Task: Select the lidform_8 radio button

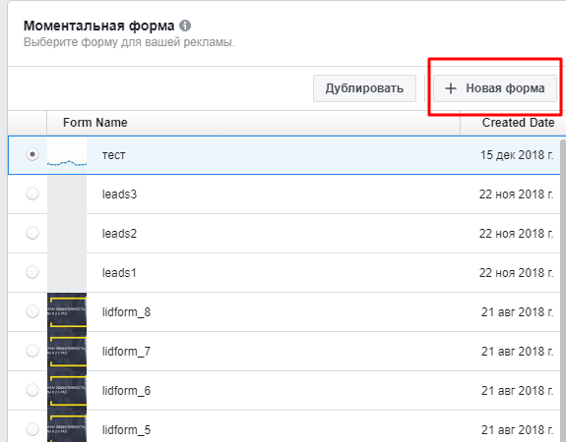Action: [x=32, y=311]
